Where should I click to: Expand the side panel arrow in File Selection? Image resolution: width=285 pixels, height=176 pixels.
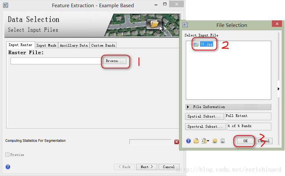pos(278,89)
